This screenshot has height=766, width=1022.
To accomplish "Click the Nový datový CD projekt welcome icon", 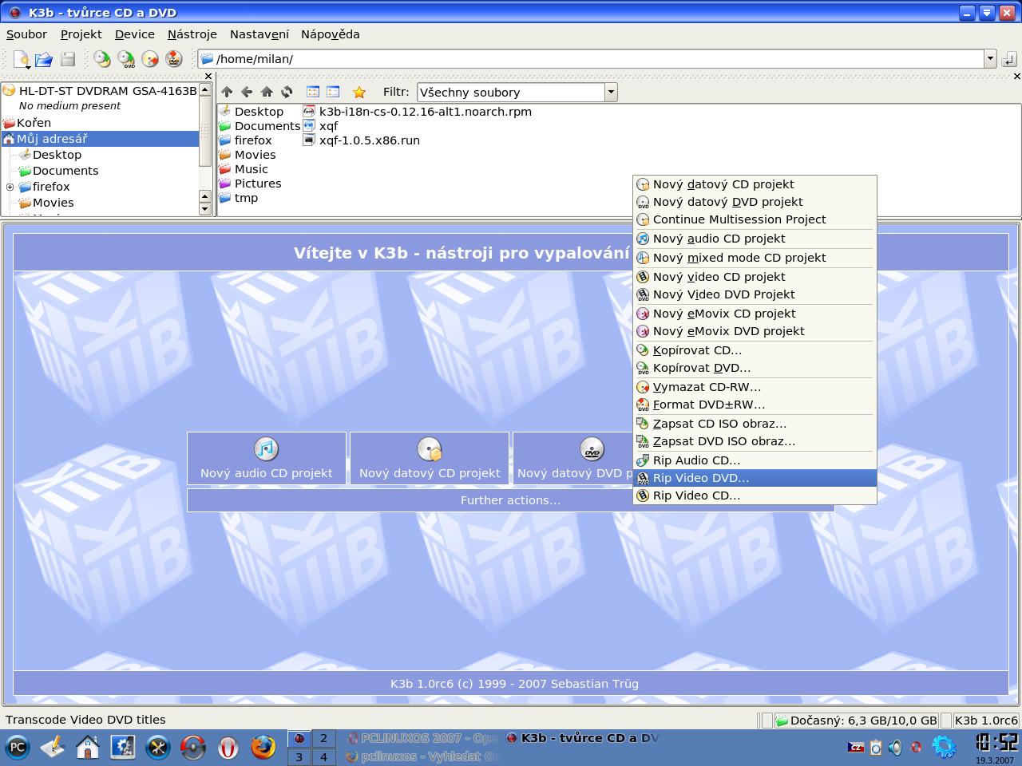I will coord(430,449).
